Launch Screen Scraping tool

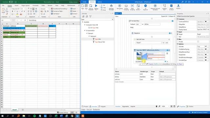(126, 7)
